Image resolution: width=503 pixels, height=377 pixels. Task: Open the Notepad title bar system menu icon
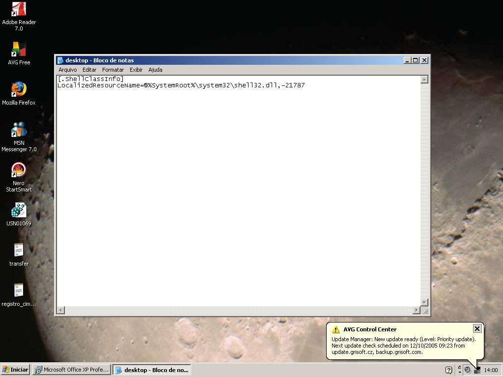(x=60, y=60)
